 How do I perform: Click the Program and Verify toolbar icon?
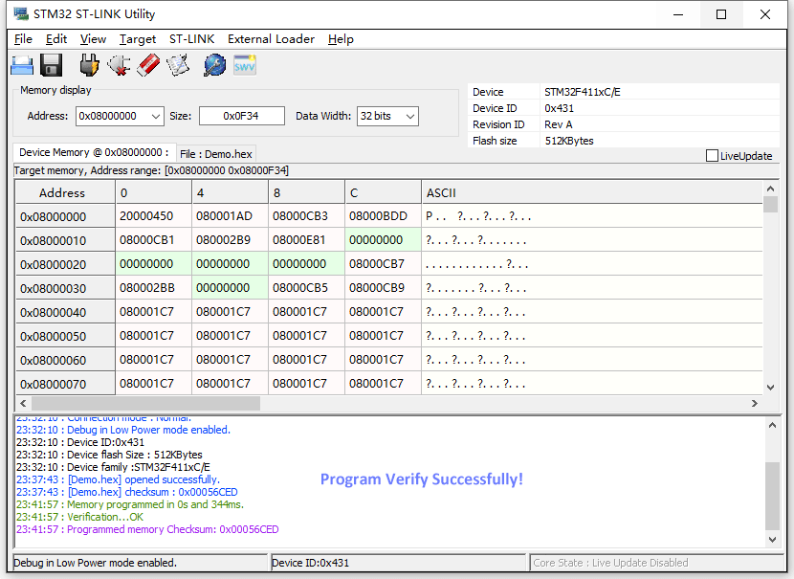tap(178, 65)
